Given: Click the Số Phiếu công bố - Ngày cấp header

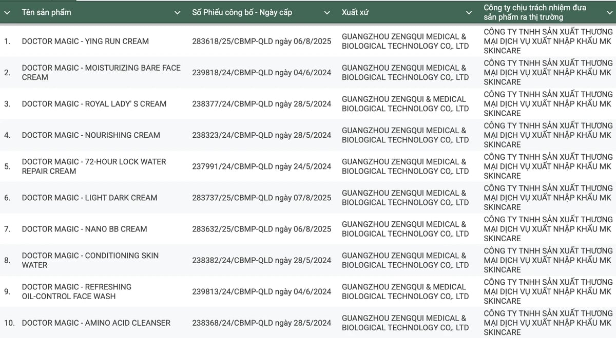Looking at the screenshot, I should tap(242, 12).
